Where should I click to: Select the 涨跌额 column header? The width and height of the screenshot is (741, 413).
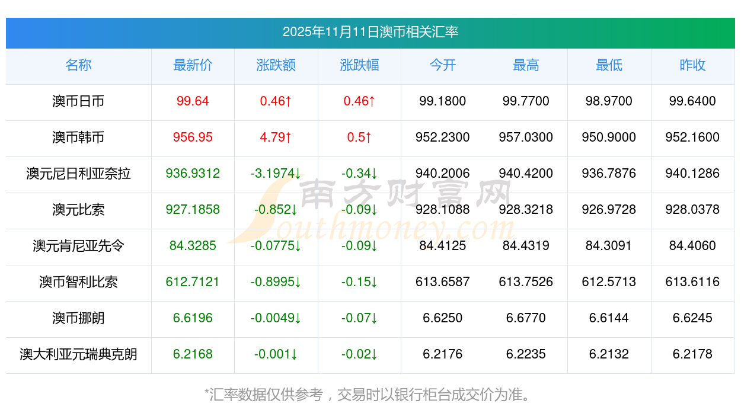276,65
